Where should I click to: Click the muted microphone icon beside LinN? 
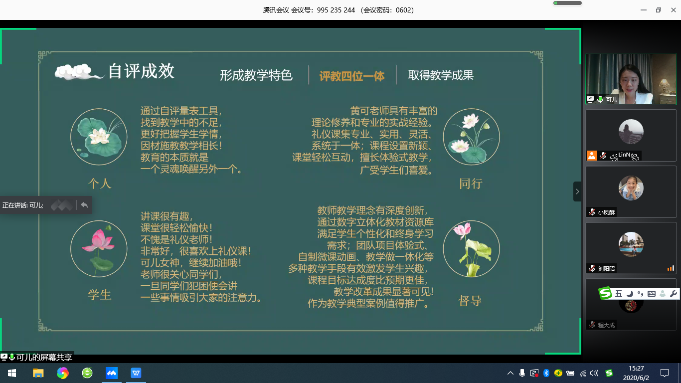coord(603,156)
